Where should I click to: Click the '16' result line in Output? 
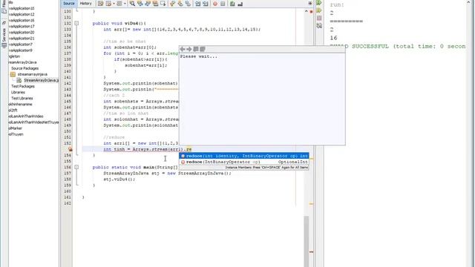333,38
